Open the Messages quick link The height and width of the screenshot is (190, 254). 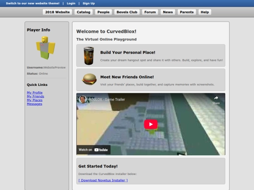[x=34, y=104]
